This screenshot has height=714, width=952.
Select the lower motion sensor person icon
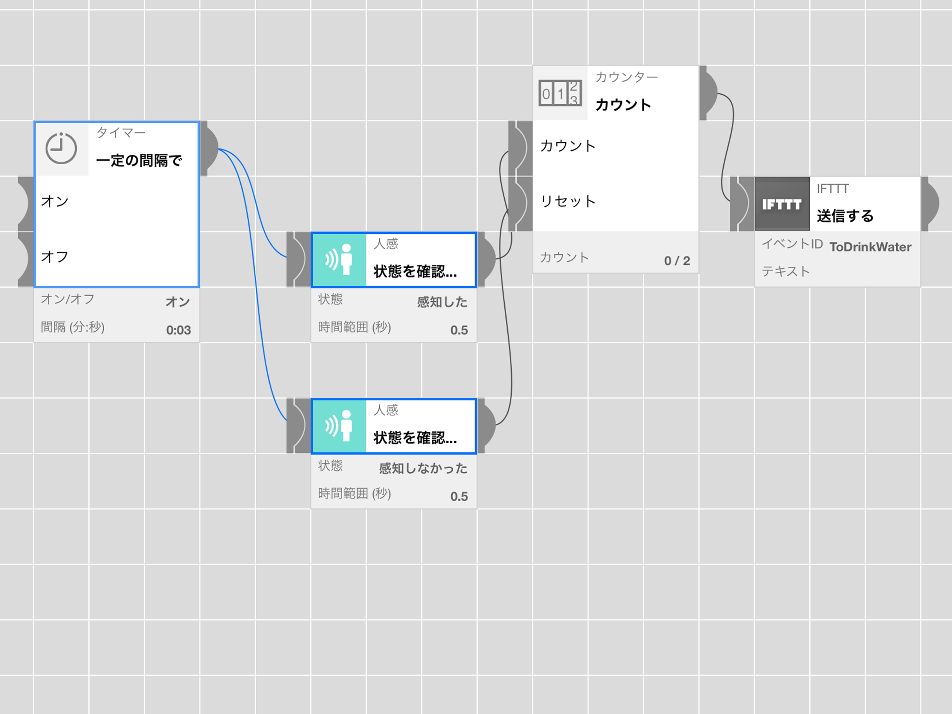click(339, 426)
